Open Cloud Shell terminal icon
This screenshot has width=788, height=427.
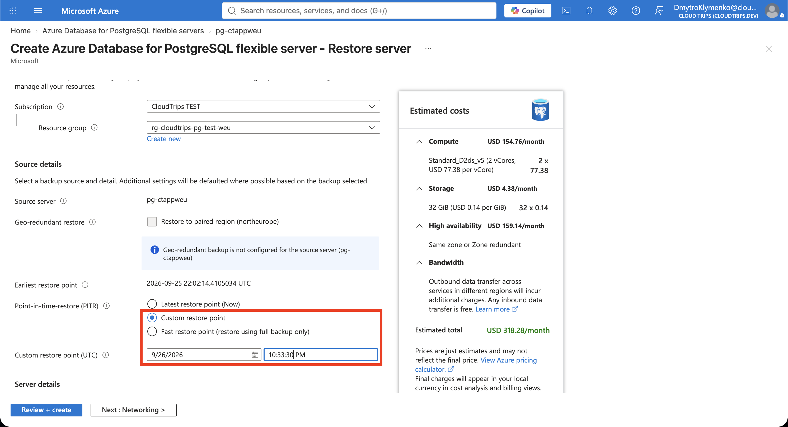[x=566, y=11]
